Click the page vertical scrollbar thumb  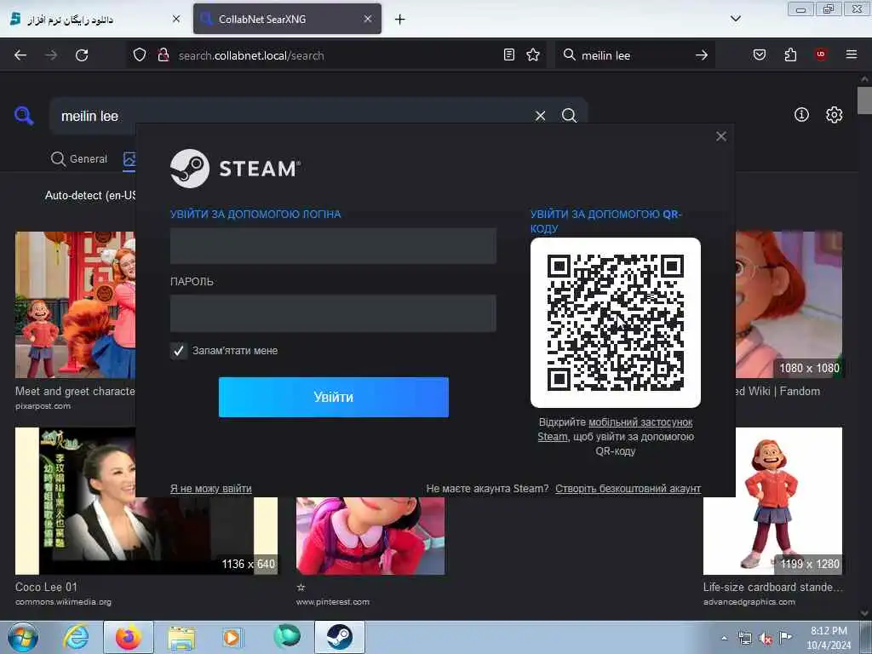tap(864, 100)
